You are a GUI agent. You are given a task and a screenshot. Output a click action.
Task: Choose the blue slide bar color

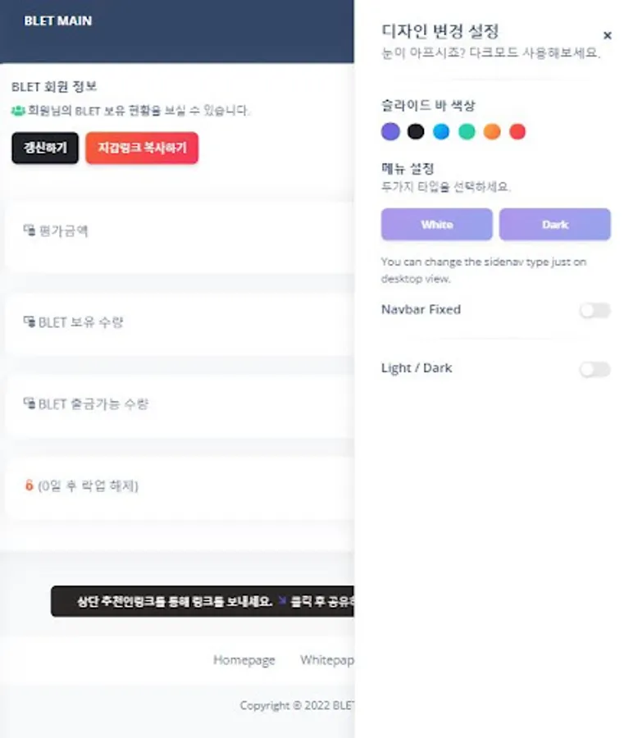pos(441,131)
